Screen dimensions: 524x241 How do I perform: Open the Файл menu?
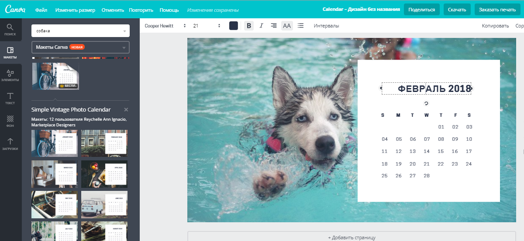41,10
